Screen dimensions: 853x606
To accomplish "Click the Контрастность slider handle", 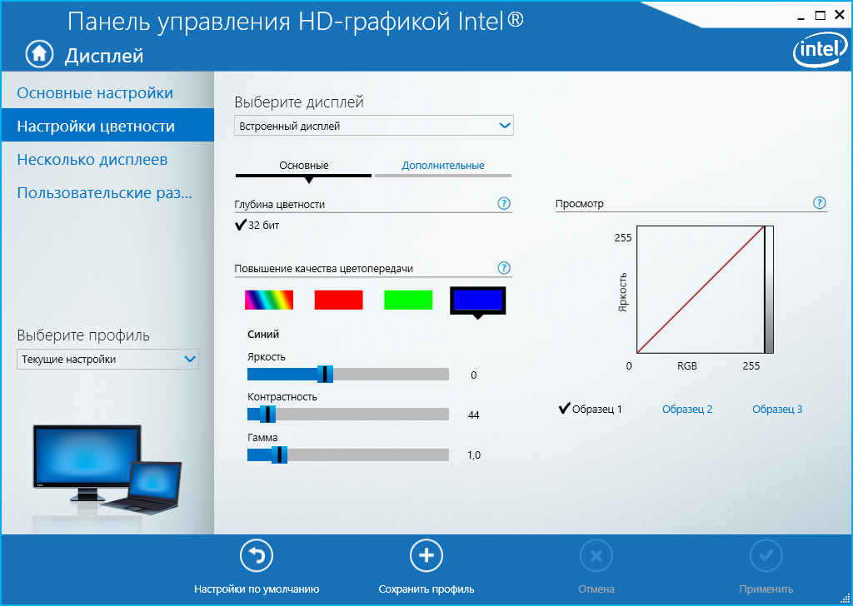I will point(267,415).
